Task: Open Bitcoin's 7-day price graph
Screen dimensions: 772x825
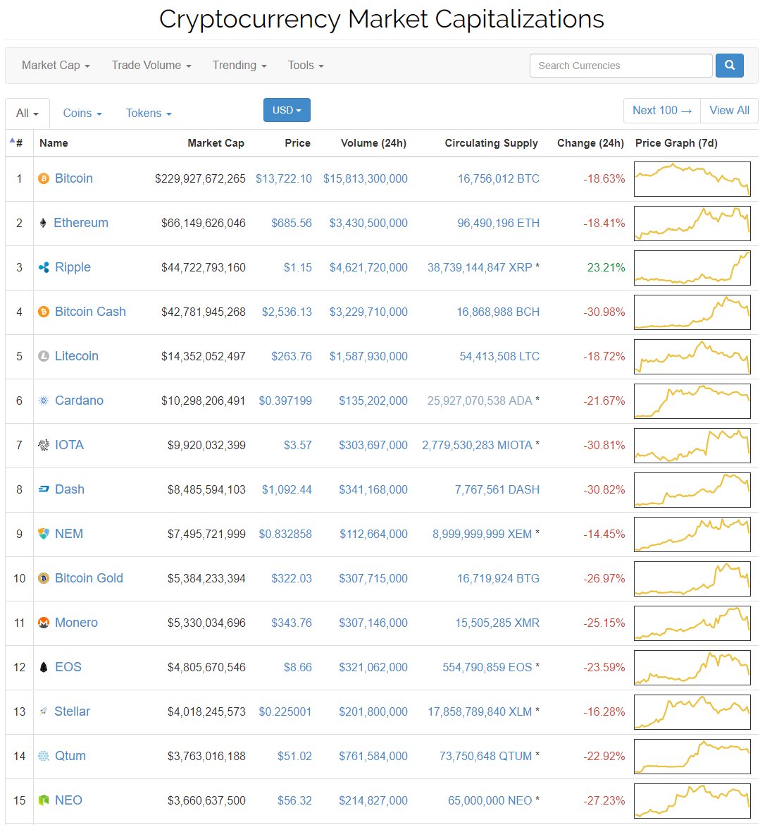Action: coord(692,179)
